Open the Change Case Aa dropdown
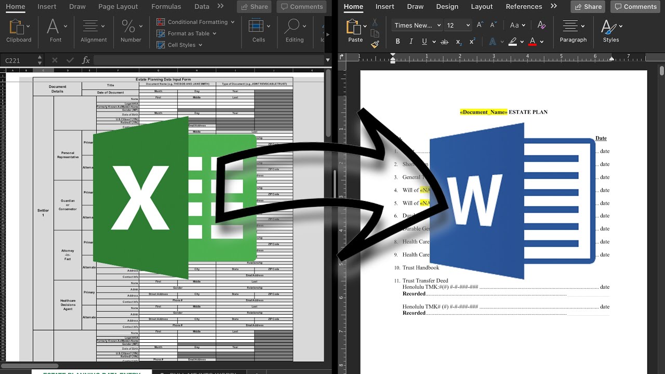Image resolution: width=665 pixels, height=374 pixels. tap(517, 25)
